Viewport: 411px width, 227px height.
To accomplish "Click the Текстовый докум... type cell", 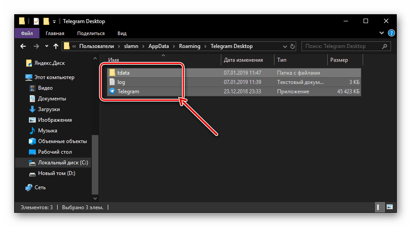I will click(x=301, y=82).
